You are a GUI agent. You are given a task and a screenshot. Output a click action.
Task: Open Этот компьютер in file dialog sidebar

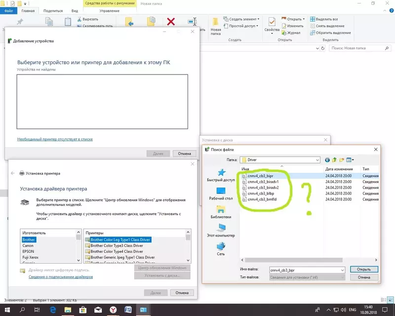221,231
